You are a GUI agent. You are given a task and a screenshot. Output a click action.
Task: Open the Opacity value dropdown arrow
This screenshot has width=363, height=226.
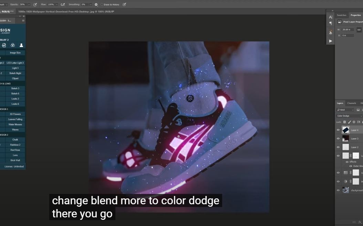[x=29, y=4]
